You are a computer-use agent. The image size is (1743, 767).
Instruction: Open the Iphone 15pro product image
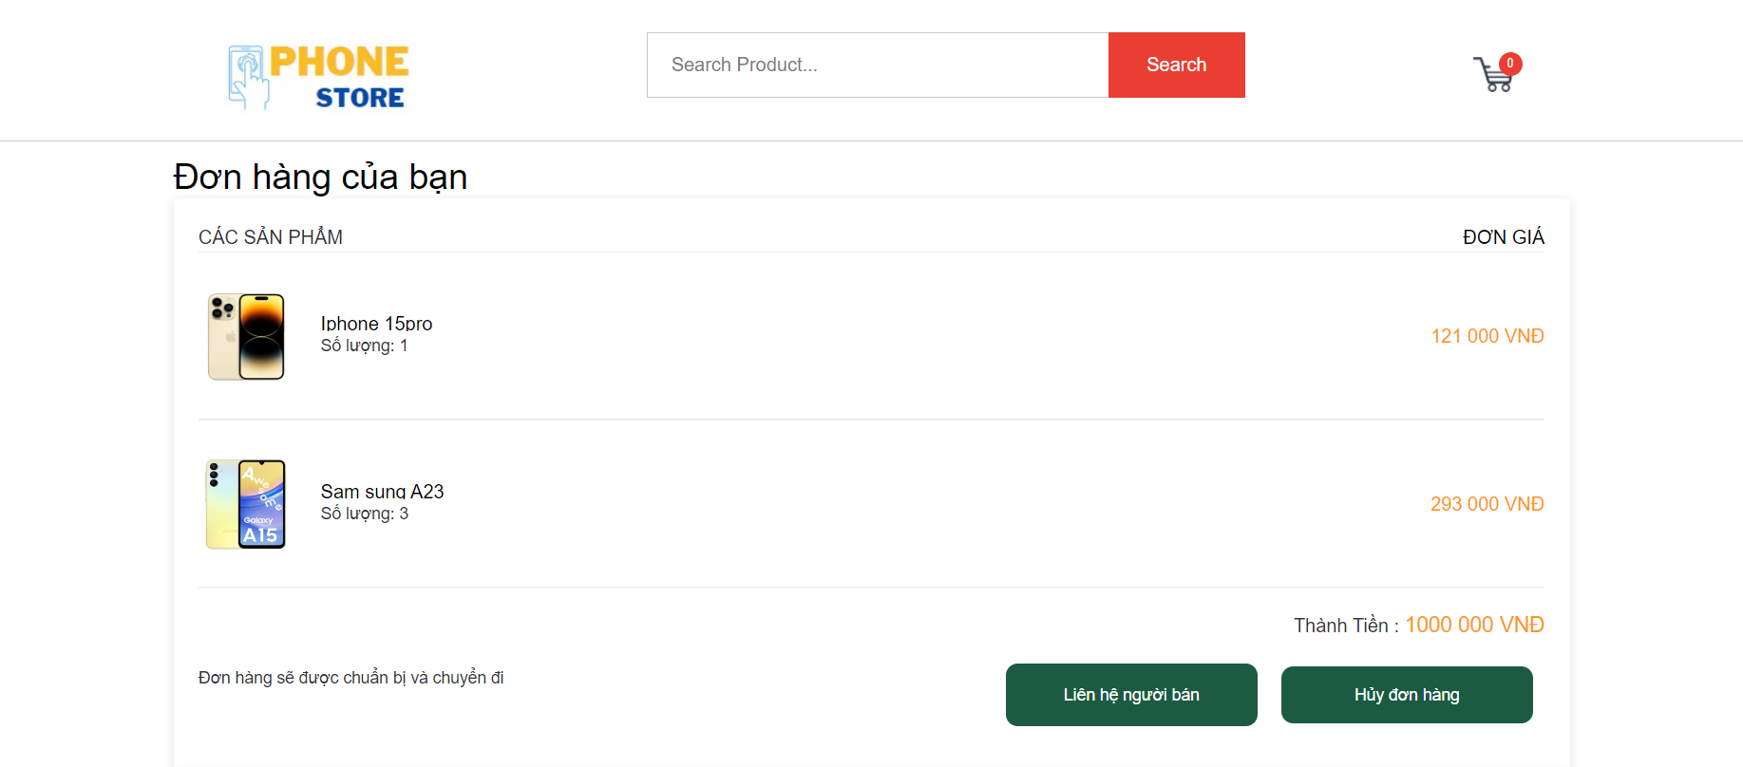coord(246,336)
